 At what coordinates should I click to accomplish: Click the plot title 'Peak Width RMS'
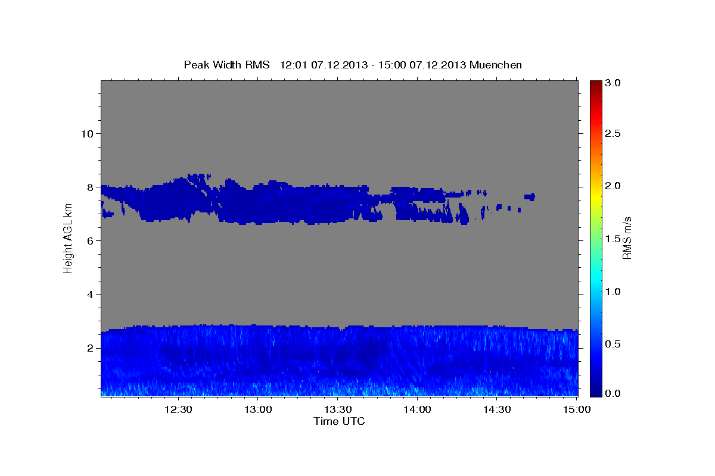click(x=226, y=65)
